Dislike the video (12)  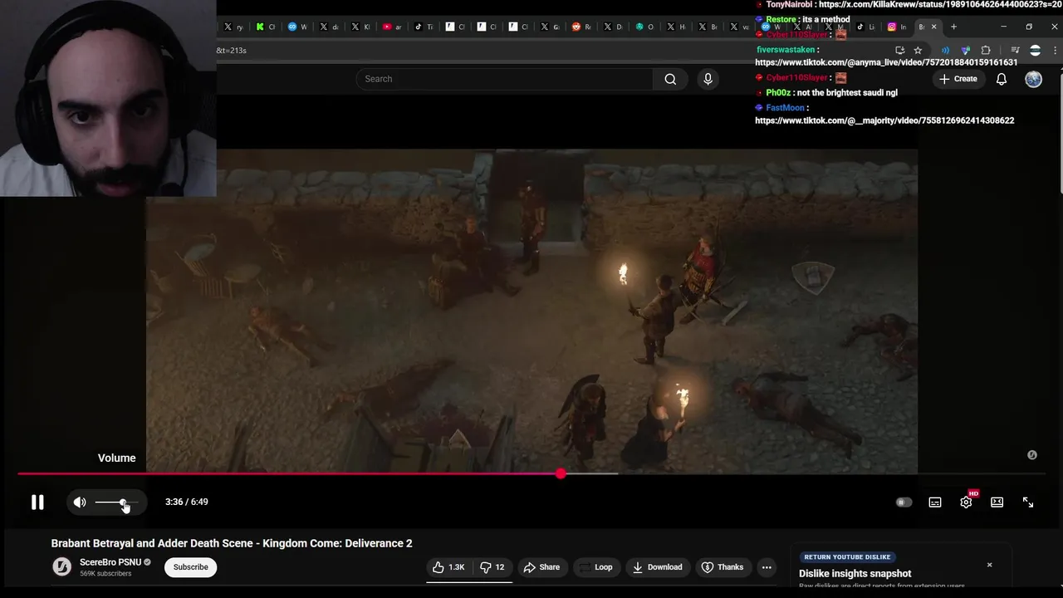(x=492, y=567)
